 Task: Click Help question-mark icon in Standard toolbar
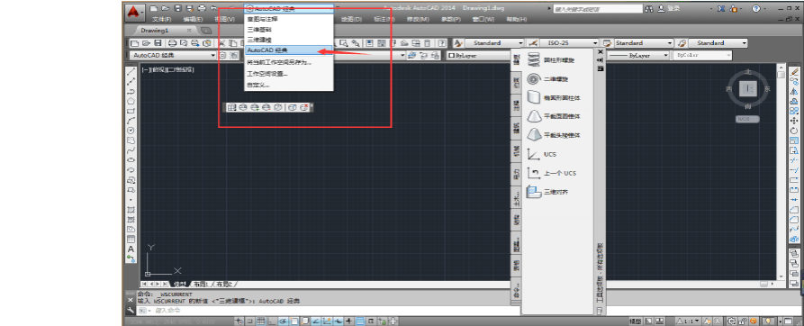441,43
